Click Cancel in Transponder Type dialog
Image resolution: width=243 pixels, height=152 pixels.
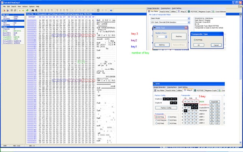(216, 45)
